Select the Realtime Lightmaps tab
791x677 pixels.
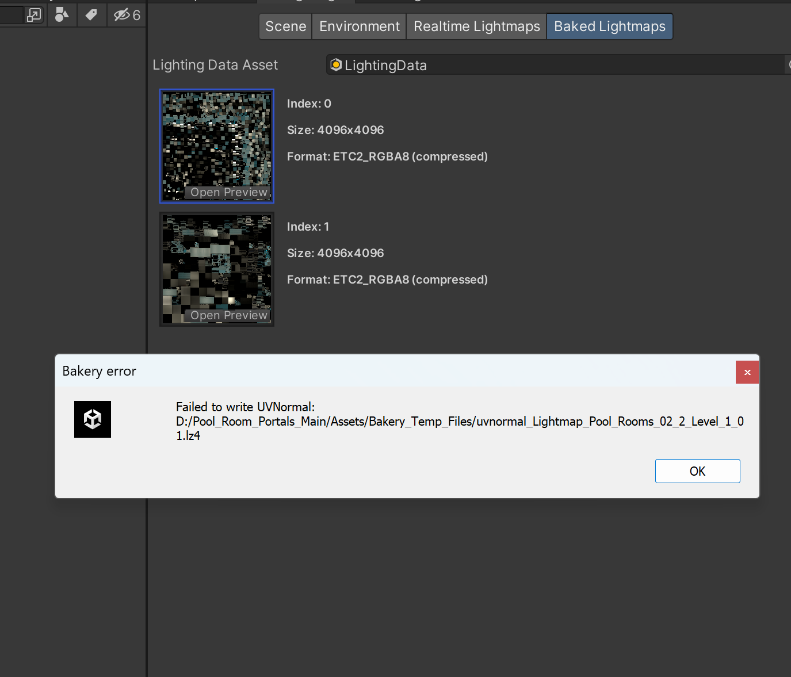[476, 26]
